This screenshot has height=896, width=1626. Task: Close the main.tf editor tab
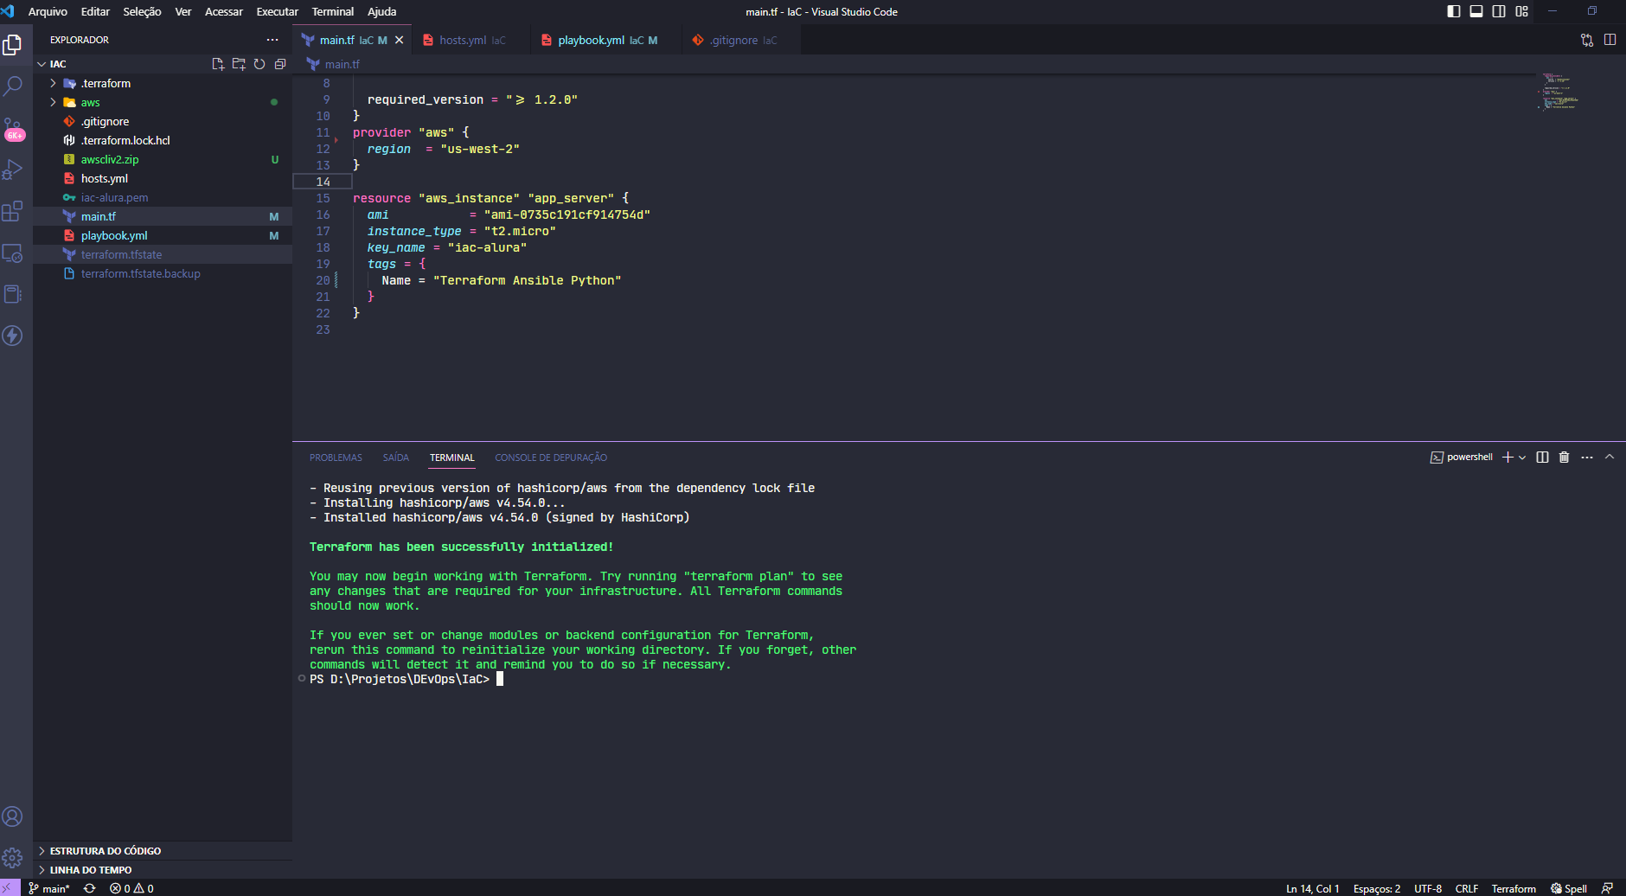click(x=400, y=40)
